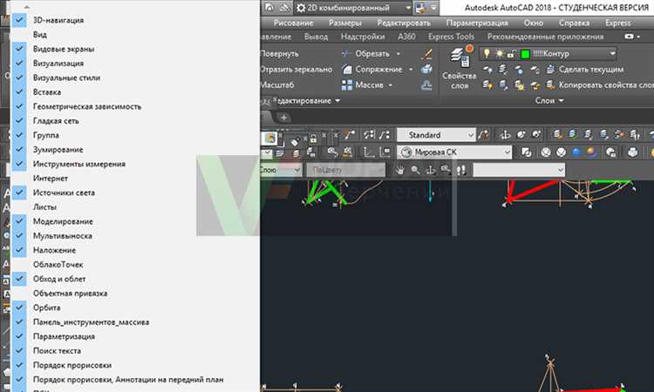Click the Обрезать trim tool icon
The height and width of the screenshot is (392, 654).
[346, 53]
